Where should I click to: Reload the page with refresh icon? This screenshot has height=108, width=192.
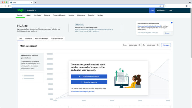(x=8, y=6)
